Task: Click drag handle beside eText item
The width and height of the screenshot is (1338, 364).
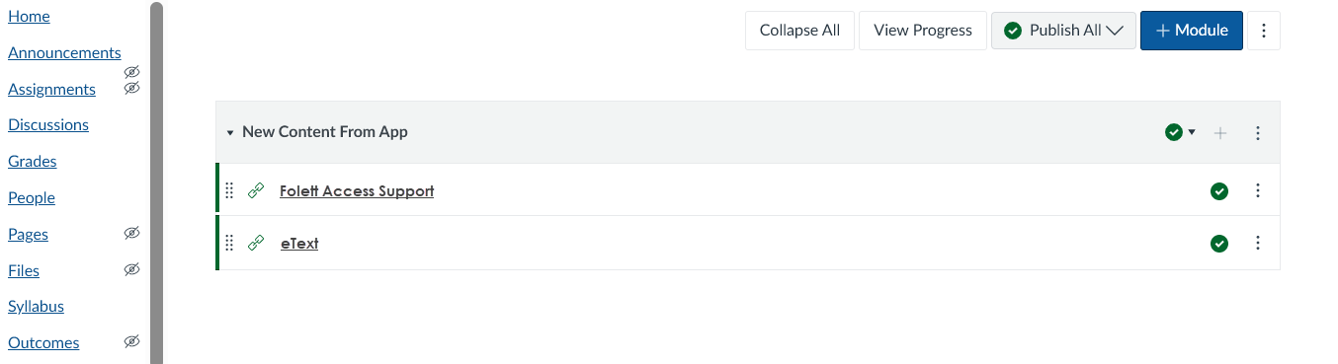Action: coord(229,243)
